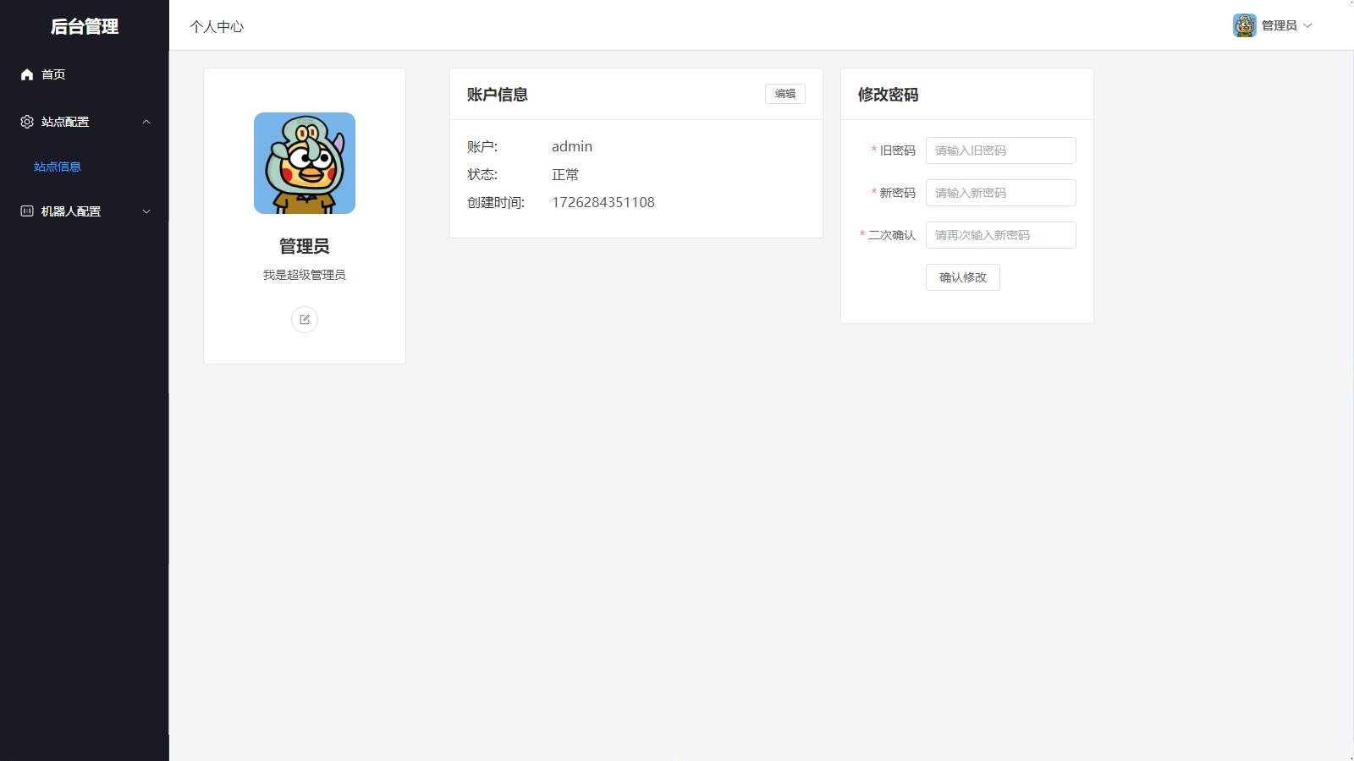Focus the 旧密码 input field
The height and width of the screenshot is (761, 1354).
point(1001,151)
